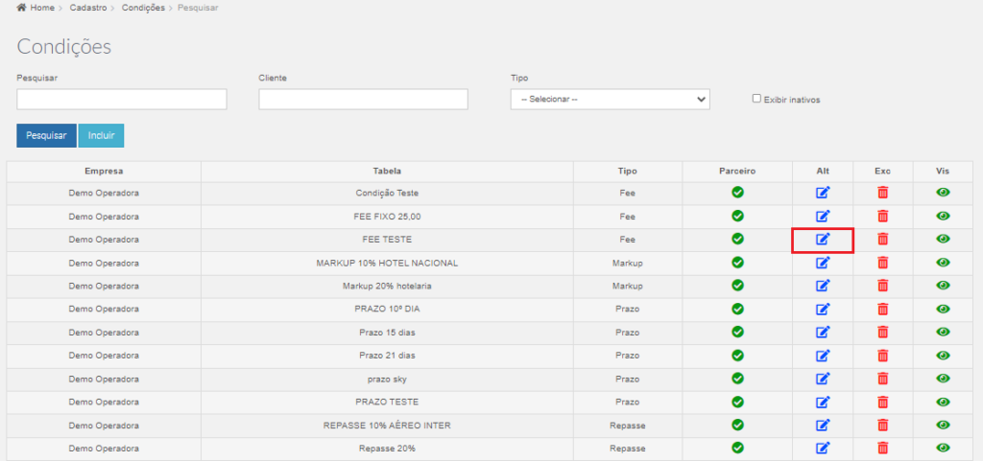983x461 pixels.
Task: View the PRAZO 10º DIA condition
Action: (x=943, y=309)
